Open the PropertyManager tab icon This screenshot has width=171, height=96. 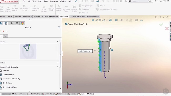click(6, 23)
